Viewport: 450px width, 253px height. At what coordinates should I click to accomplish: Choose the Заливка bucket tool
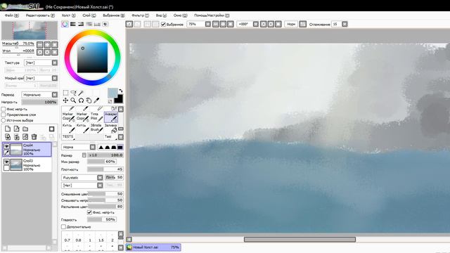[x=111, y=128]
